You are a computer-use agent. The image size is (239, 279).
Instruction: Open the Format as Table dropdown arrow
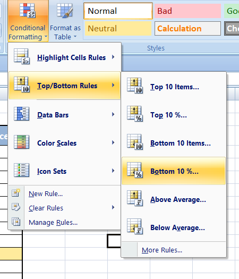click(x=75, y=37)
